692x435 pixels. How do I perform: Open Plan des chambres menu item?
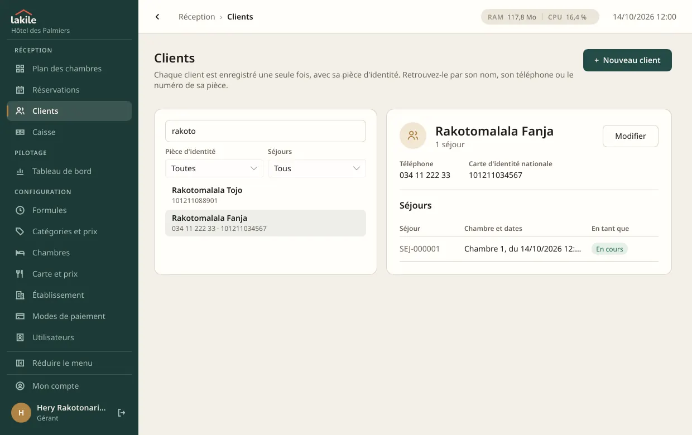tap(69, 69)
